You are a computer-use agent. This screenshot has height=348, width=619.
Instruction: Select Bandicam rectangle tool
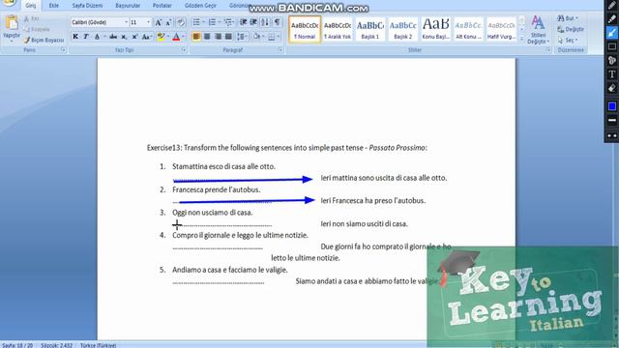(612, 46)
